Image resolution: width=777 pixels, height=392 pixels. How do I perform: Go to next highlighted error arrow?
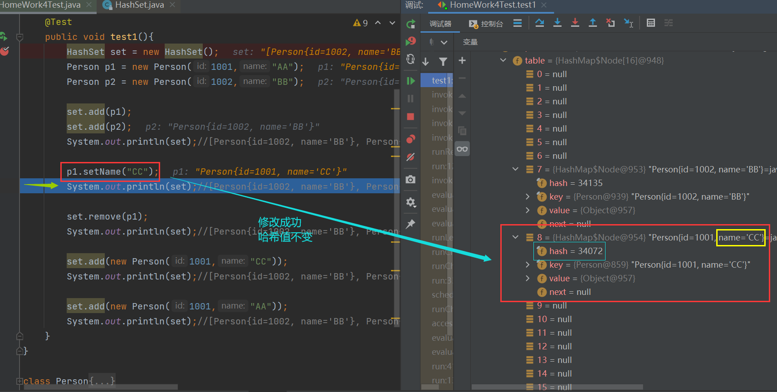(392, 23)
